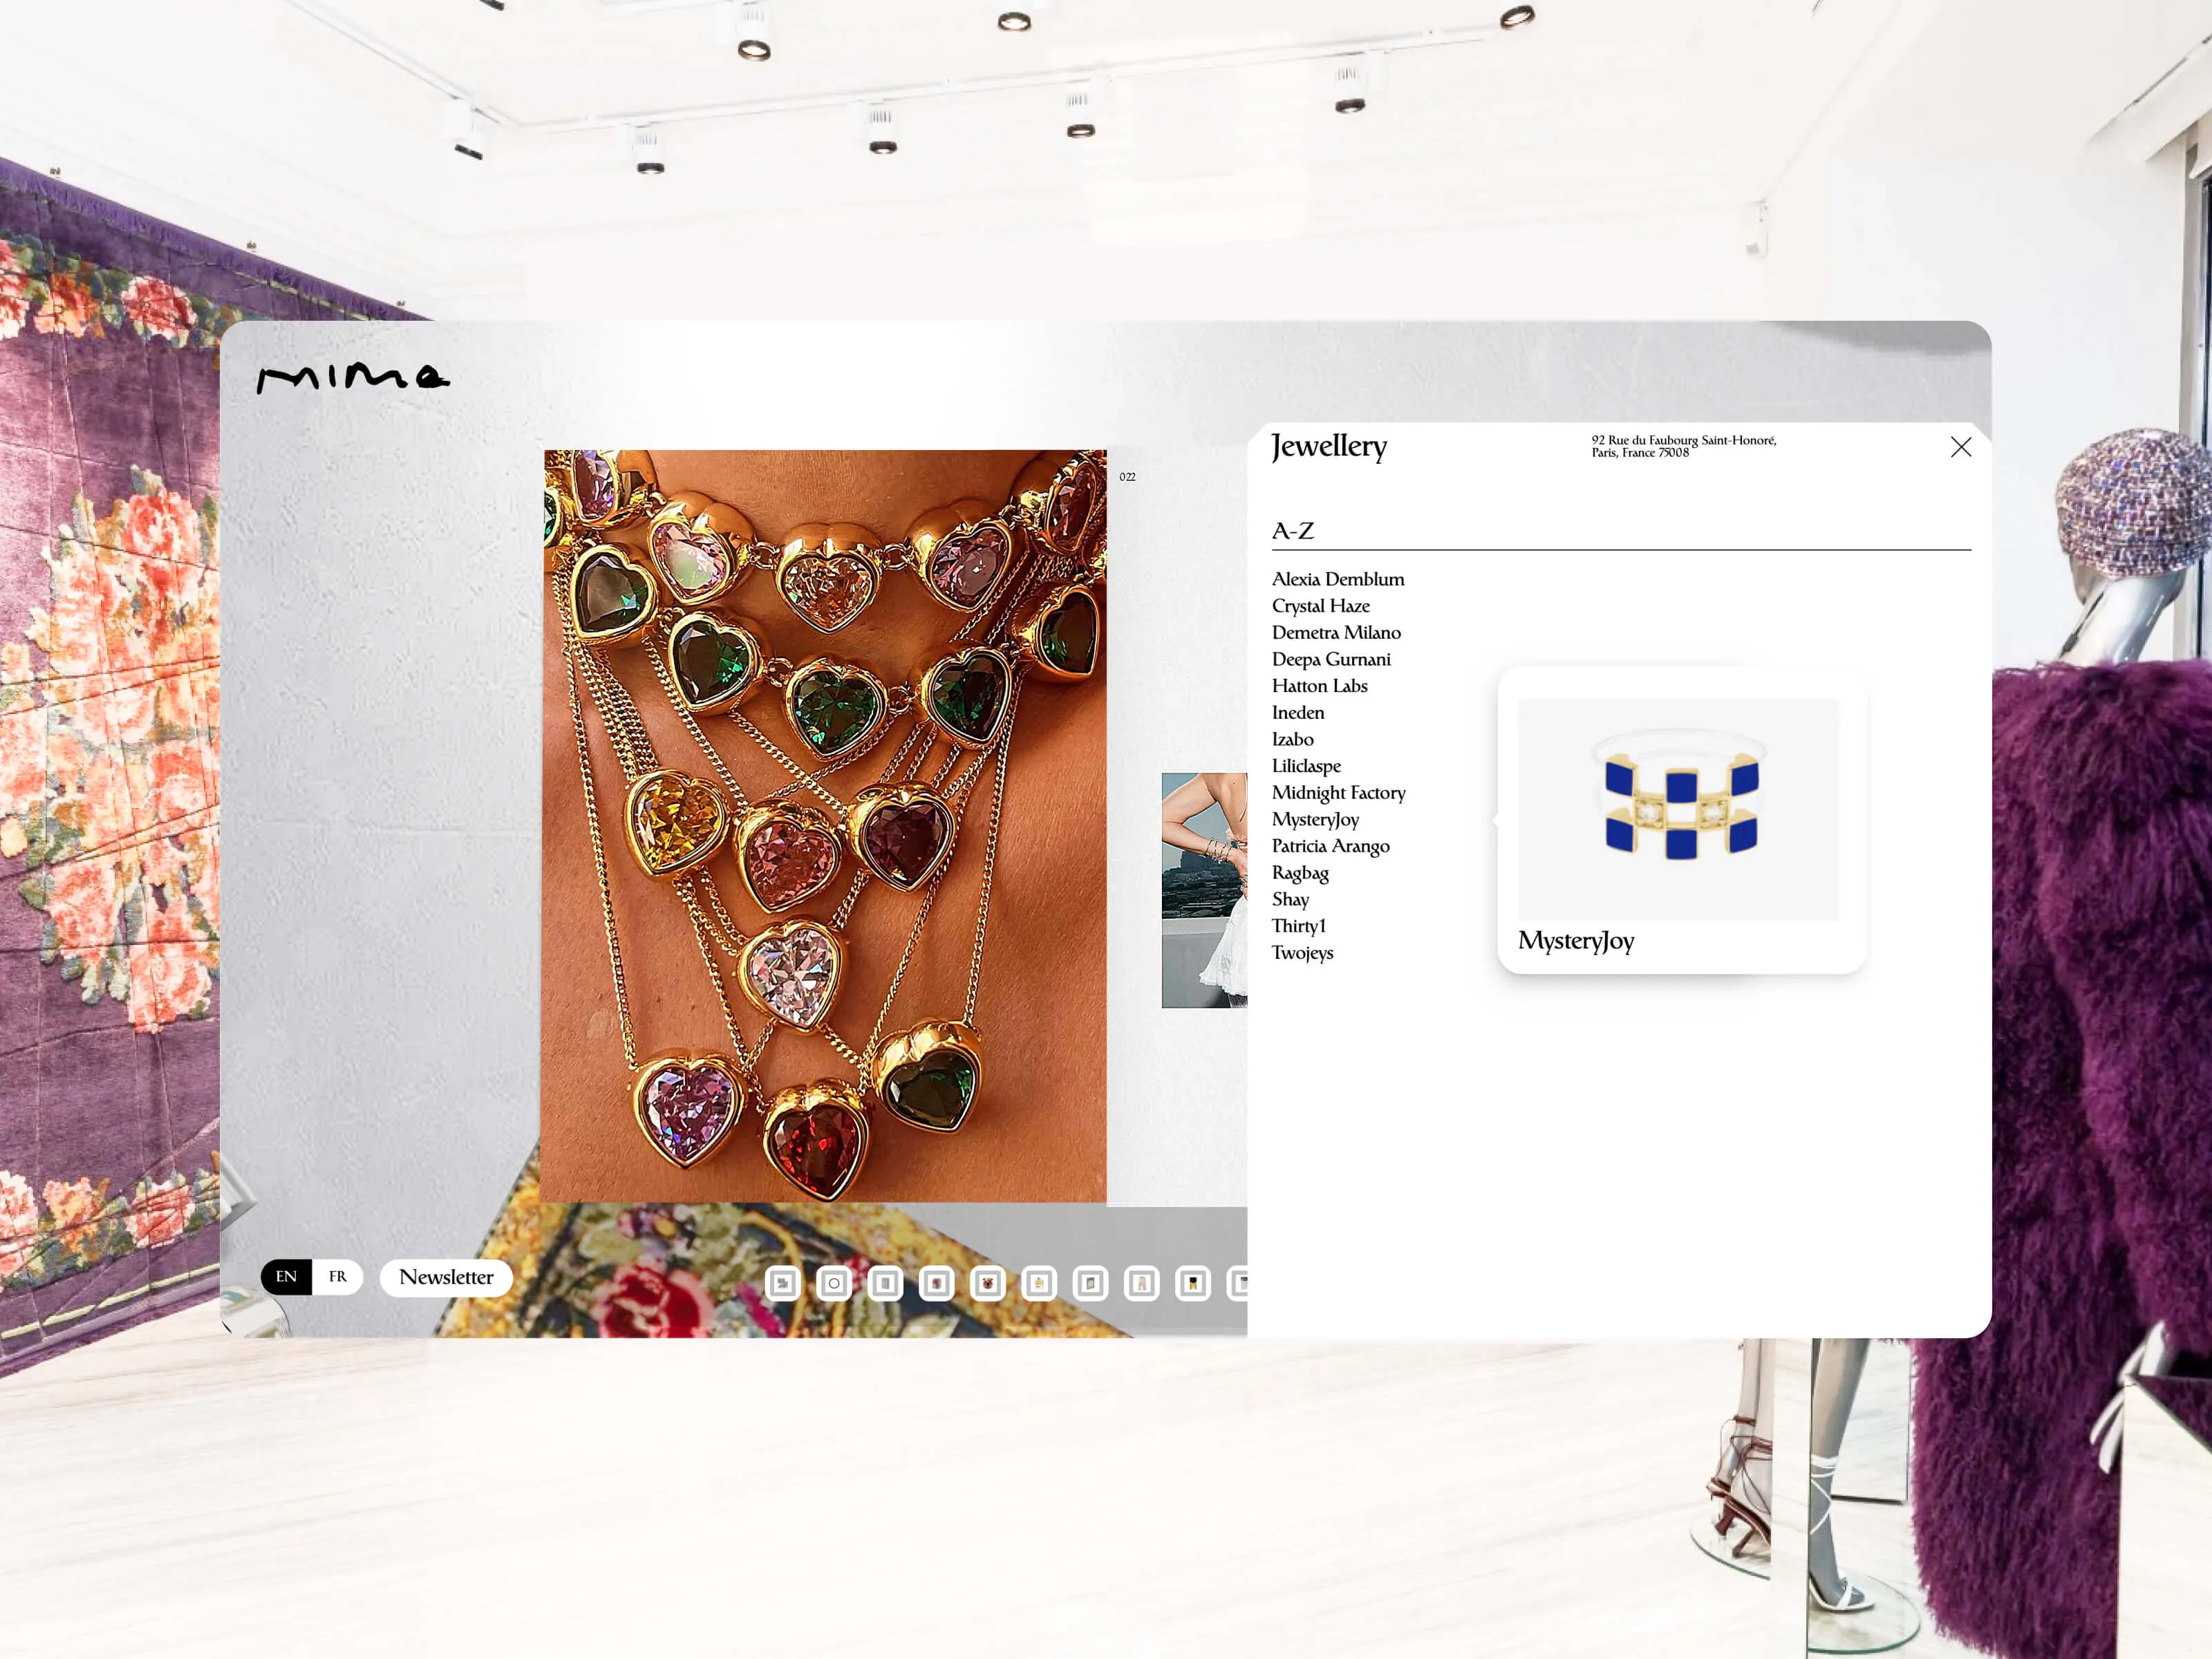The height and width of the screenshot is (1659, 2212).
Task: Subscribe via the Newsletter button
Action: 446,1277
